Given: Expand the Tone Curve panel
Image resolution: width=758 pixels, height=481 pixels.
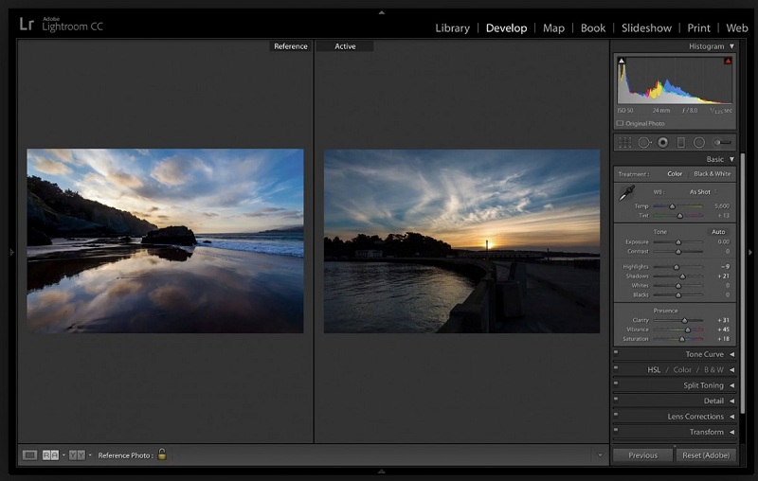Looking at the screenshot, I should (x=731, y=354).
